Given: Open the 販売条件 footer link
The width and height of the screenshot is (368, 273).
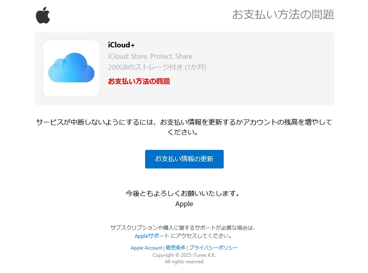Looking at the screenshot, I should (x=175, y=247).
